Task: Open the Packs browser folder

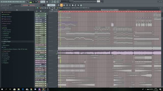Action: coord(4,47)
